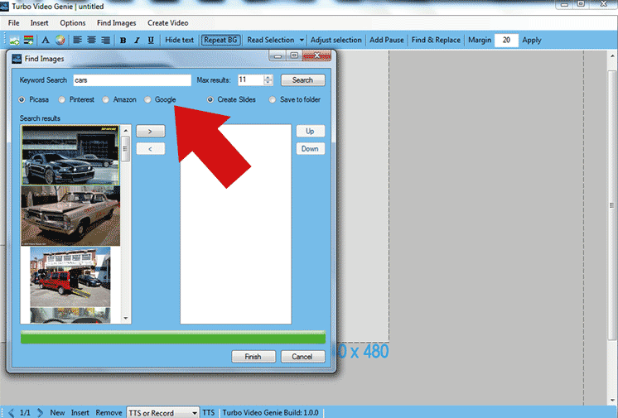Click the insert background image icon
Viewport: 618px width, 418px height.
pos(28,41)
